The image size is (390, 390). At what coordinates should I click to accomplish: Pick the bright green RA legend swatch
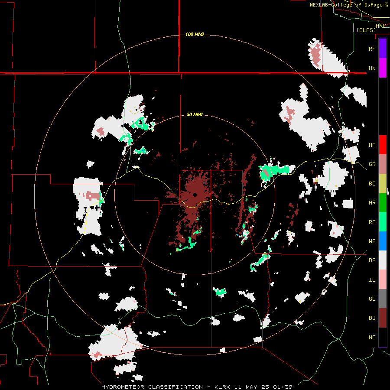point(383,222)
